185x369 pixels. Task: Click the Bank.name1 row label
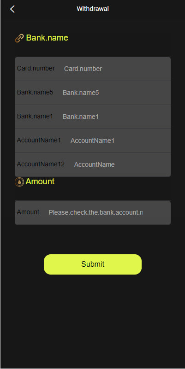pyautogui.click(x=35, y=116)
